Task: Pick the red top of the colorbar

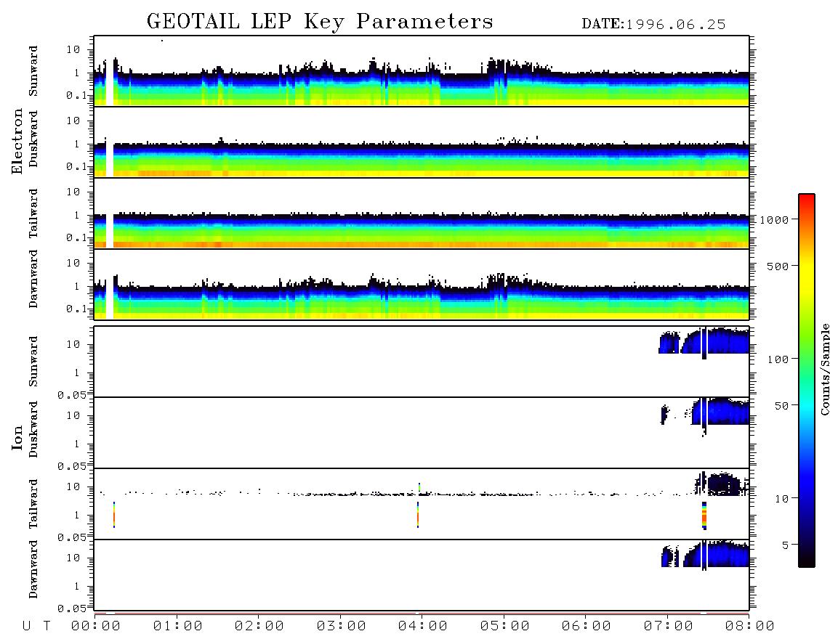Action: point(807,201)
